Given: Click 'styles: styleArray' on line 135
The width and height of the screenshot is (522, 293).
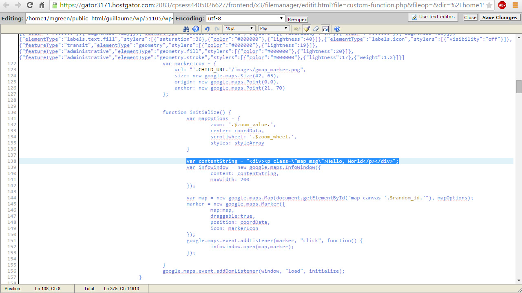Looking at the screenshot, I should (x=237, y=143).
